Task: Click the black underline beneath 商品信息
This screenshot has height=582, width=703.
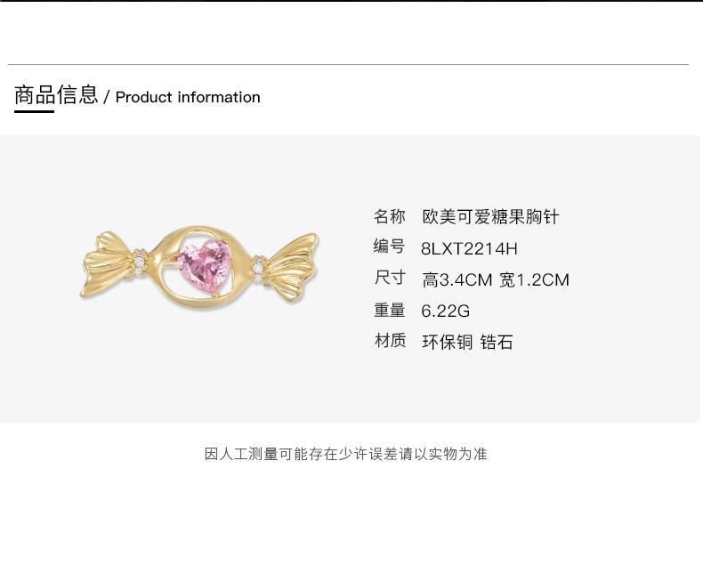Action: coord(34,111)
